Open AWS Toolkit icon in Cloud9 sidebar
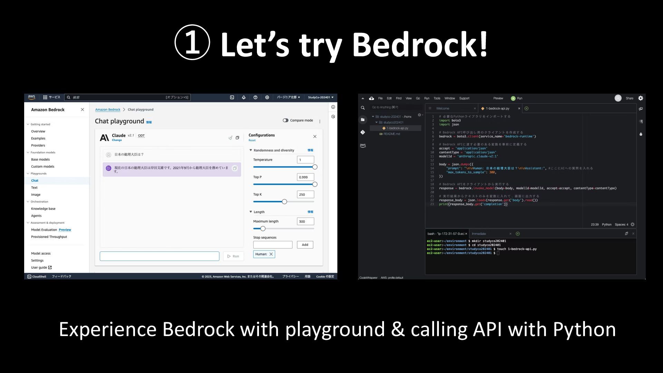Viewport: 663px width, 373px height. click(x=363, y=145)
